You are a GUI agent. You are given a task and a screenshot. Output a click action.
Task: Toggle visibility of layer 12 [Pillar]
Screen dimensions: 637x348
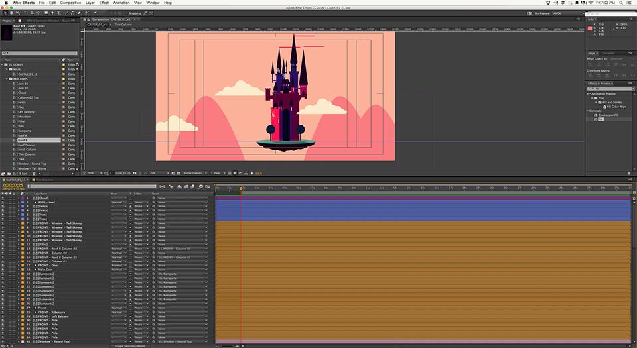point(3,244)
